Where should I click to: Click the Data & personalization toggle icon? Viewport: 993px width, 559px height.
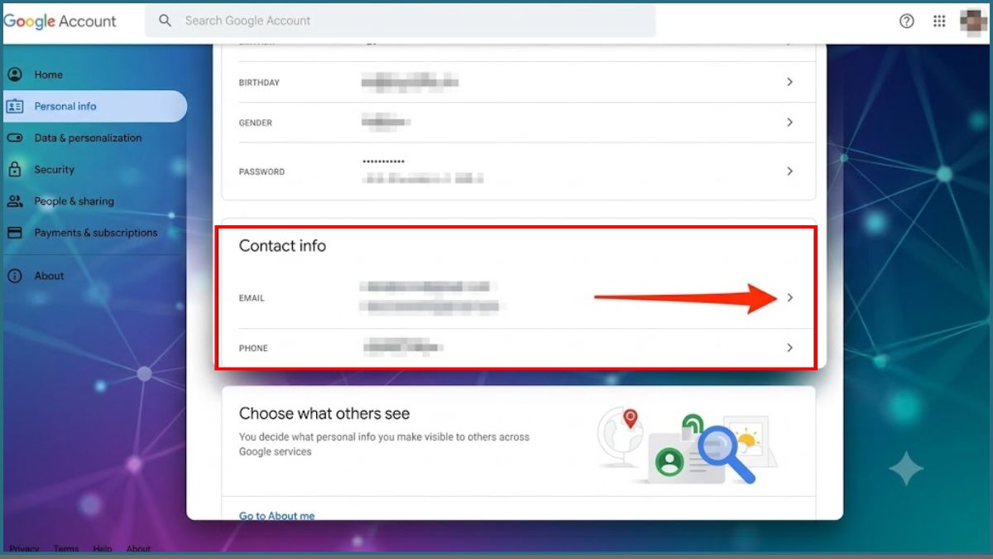point(15,137)
